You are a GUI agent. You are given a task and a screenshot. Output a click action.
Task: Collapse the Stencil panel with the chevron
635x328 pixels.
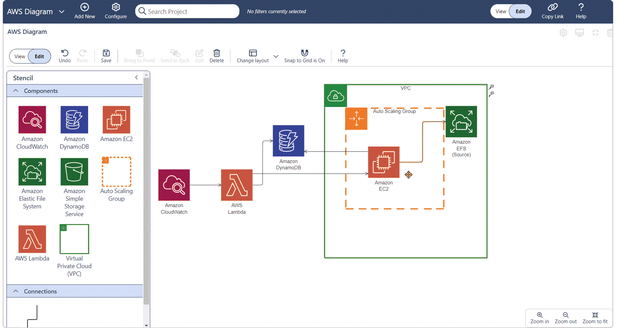point(136,78)
